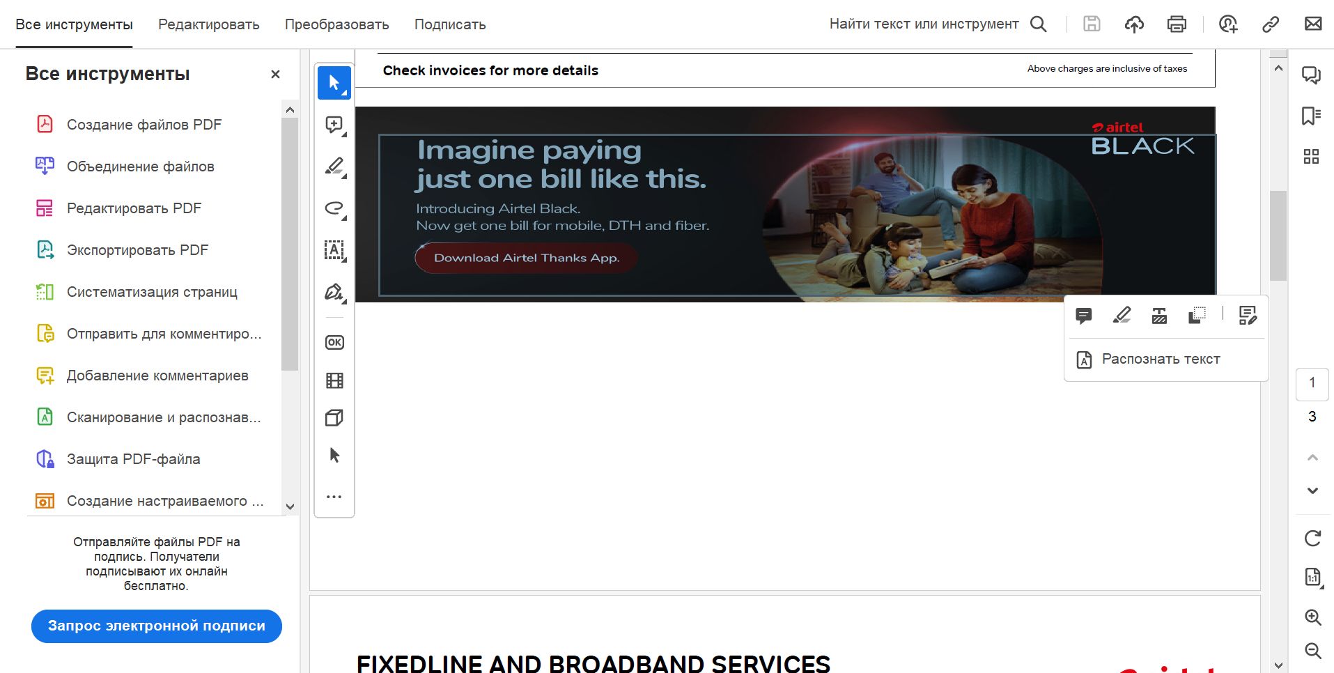This screenshot has width=1334, height=673.
Task: Click the tools panel vertical scrollbar thumb
Action: pyautogui.click(x=290, y=245)
